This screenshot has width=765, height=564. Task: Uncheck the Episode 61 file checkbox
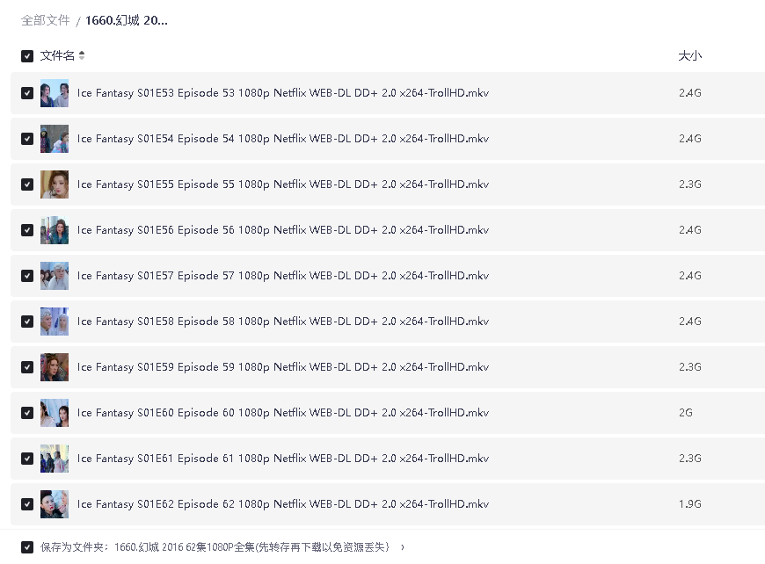click(27, 459)
